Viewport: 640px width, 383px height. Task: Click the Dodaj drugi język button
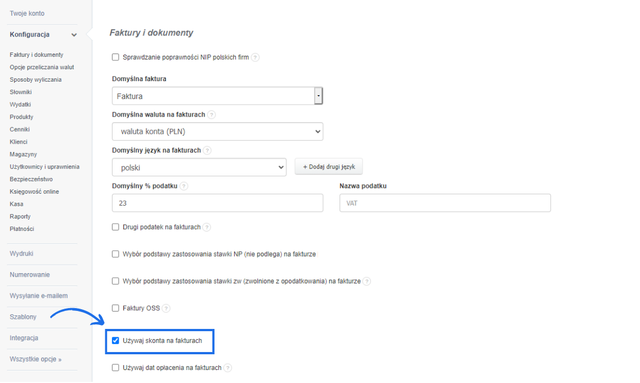329,167
